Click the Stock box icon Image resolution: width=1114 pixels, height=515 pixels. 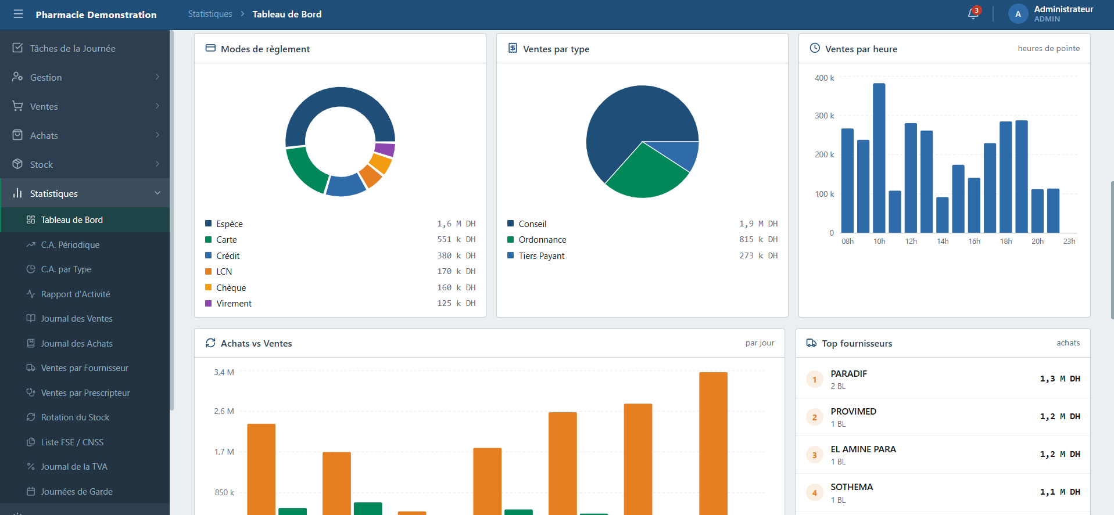[x=17, y=164]
